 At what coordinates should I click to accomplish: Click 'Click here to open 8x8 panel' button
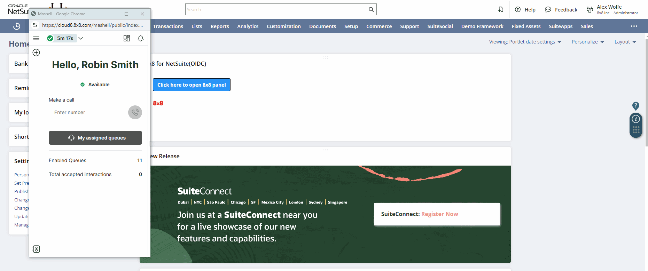192,85
